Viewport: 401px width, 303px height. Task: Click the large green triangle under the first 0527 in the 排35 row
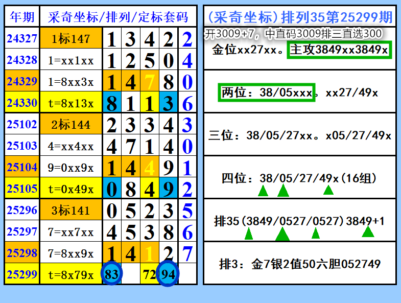pyautogui.click(x=282, y=234)
